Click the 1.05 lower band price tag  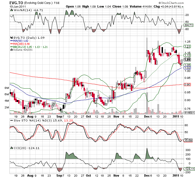pyautogui.click(x=187, y=65)
